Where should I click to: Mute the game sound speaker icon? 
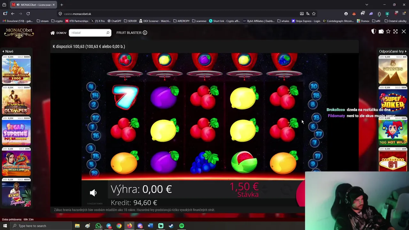[x=93, y=193]
